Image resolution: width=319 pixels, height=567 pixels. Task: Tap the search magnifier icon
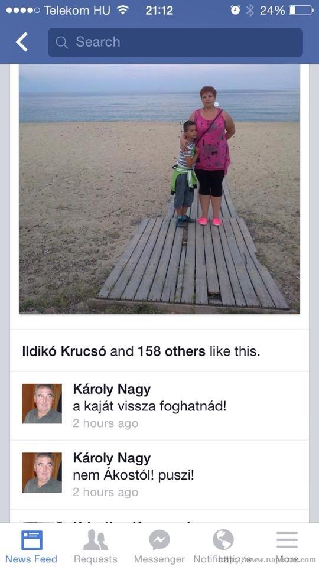tap(62, 43)
